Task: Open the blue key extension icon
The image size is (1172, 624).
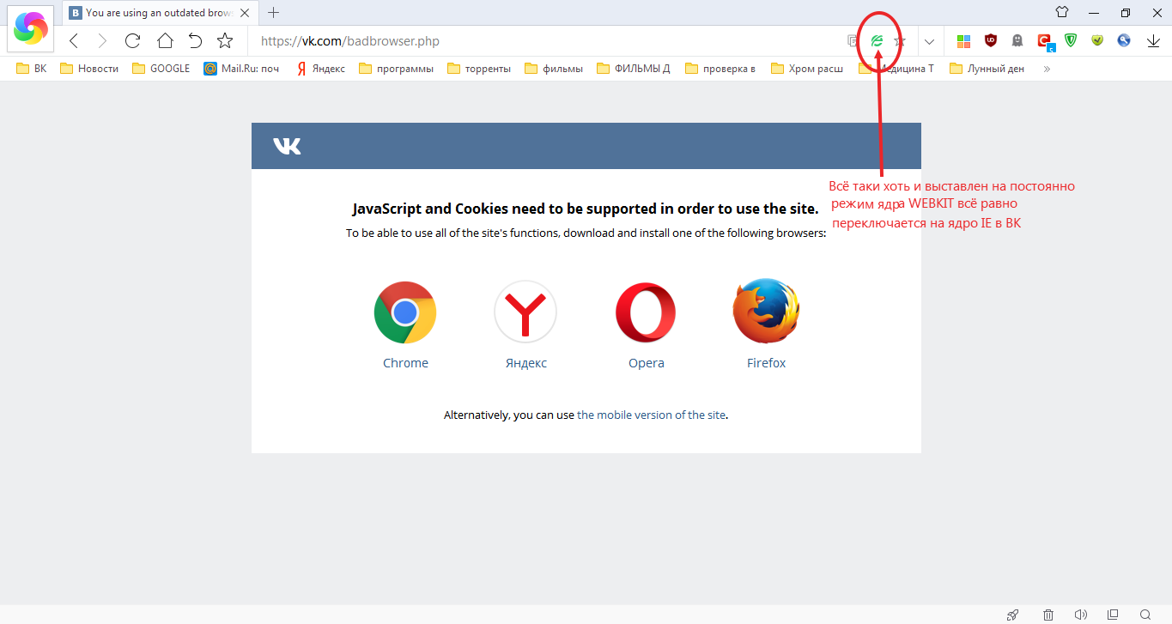Action: pyautogui.click(x=1124, y=40)
